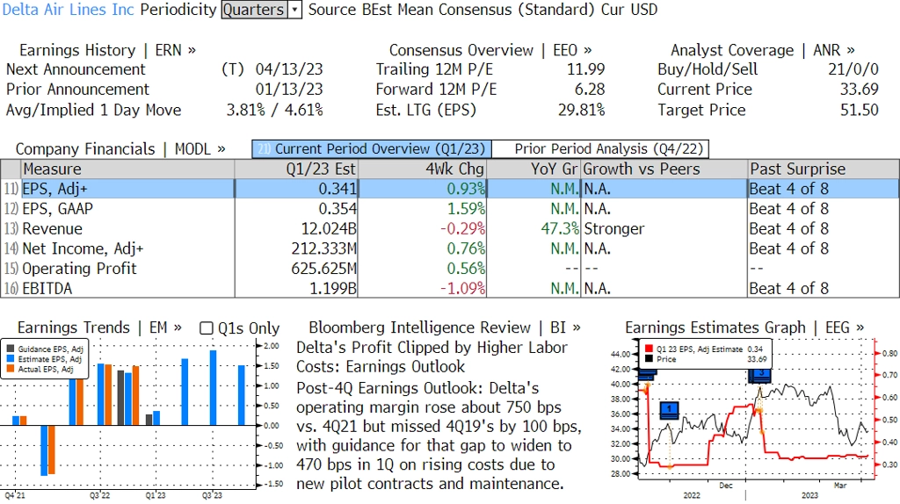Click the Stronger growth vs peers cell
The height and width of the screenshot is (504, 900).
click(614, 229)
